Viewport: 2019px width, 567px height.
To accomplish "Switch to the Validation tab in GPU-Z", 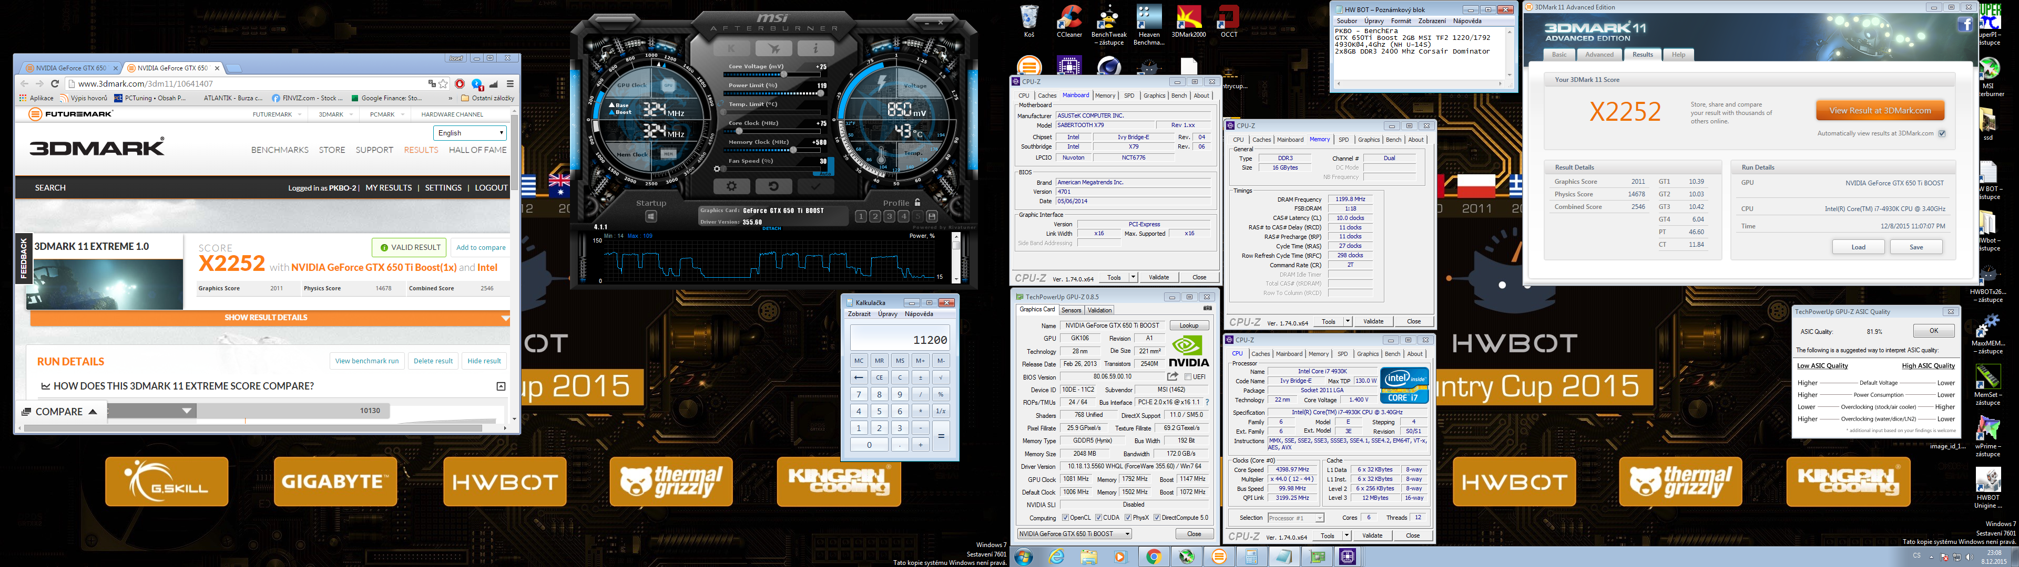I will [1099, 310].
